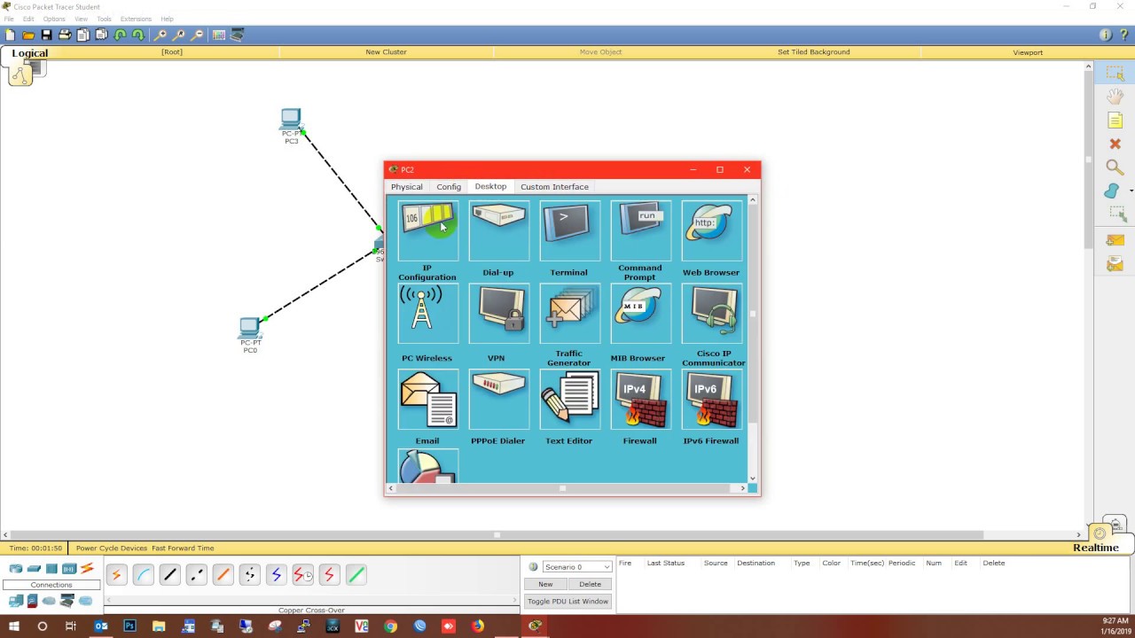This screenshot has width=1135, height=638.
Task: Click the Zoom In toolbar icon
Action: point(160,35)
